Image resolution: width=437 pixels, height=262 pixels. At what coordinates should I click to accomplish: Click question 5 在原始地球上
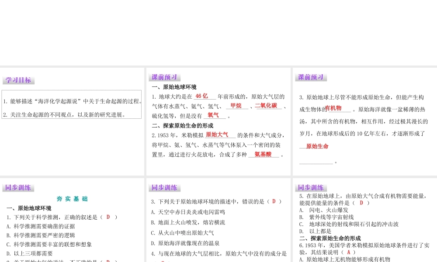[363, 200]
